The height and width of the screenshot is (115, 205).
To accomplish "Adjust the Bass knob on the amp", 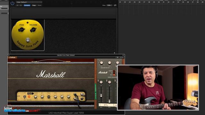I will (x=42, y=96).
